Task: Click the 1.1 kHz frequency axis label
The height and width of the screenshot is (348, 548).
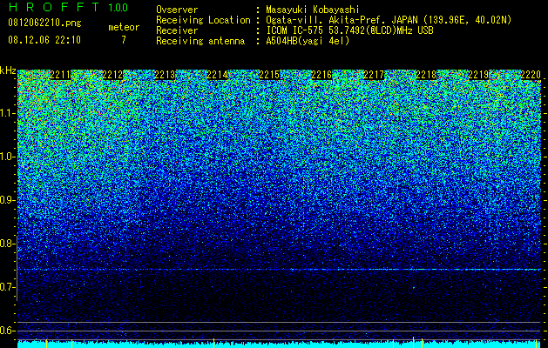Action: [x=6, y=113]
